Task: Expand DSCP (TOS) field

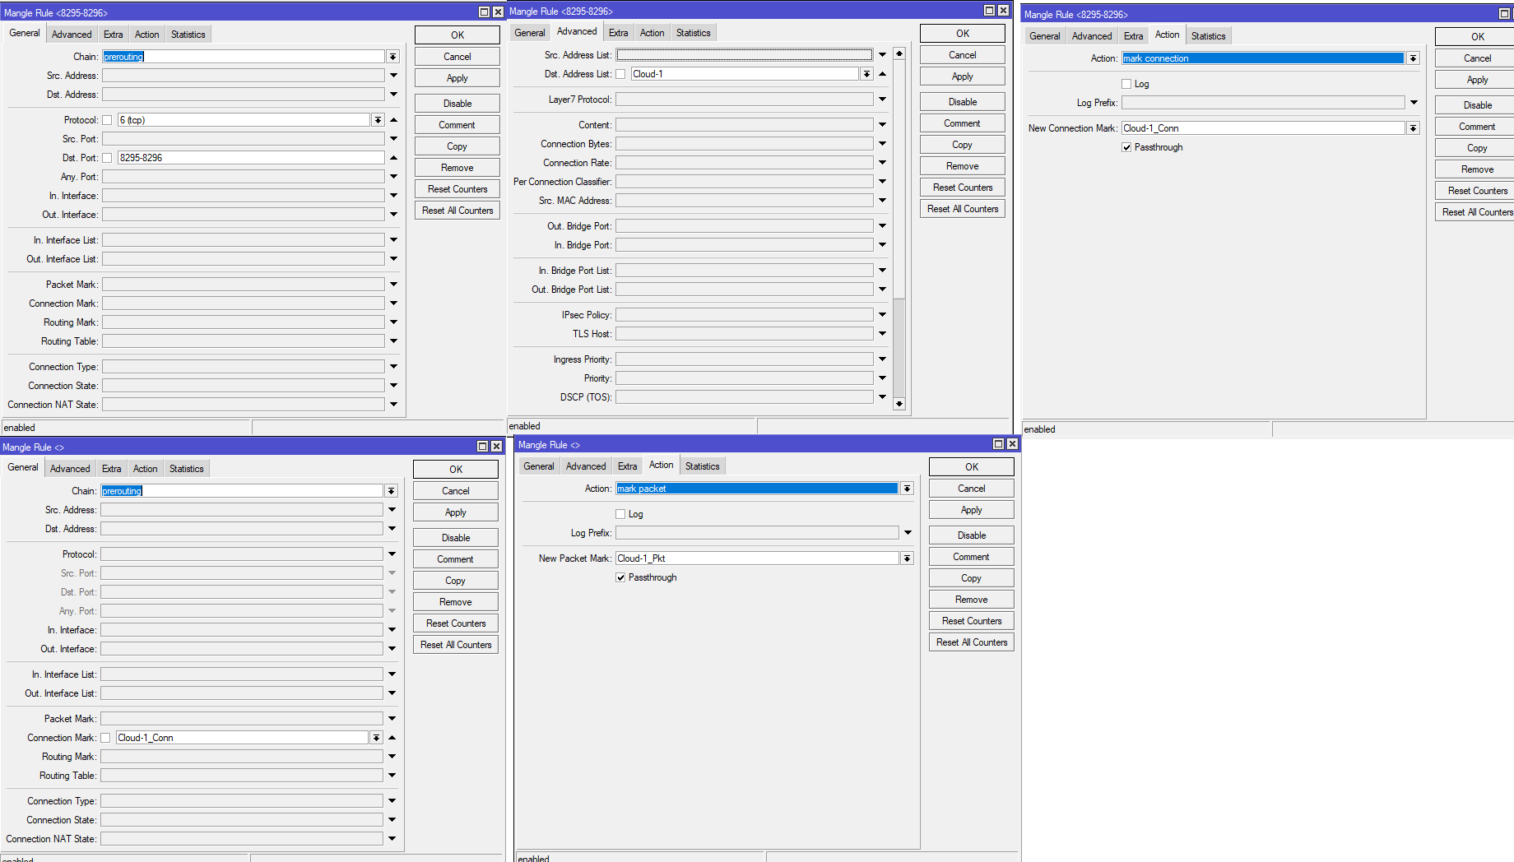Action: (x=883, y=397)
